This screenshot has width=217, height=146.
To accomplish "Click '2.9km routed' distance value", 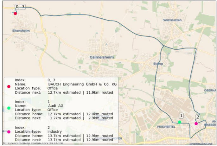I will coord(101,118).
